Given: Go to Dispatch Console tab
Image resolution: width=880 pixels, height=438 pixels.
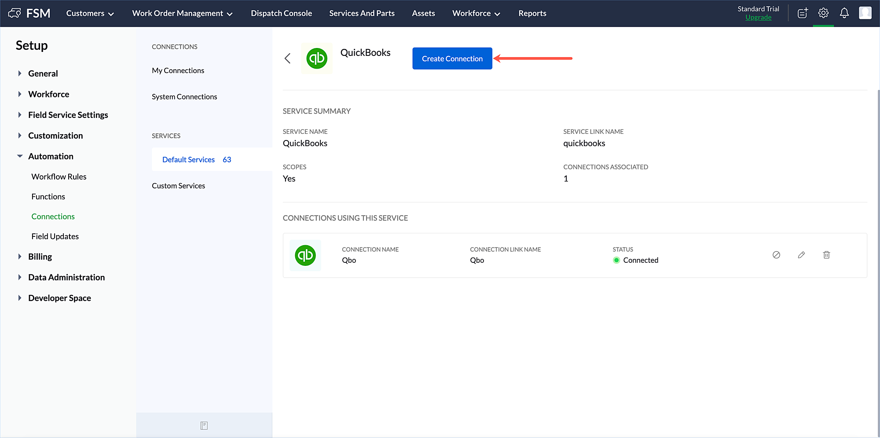Looking at the screenshot, I should (x=281, y=13).
